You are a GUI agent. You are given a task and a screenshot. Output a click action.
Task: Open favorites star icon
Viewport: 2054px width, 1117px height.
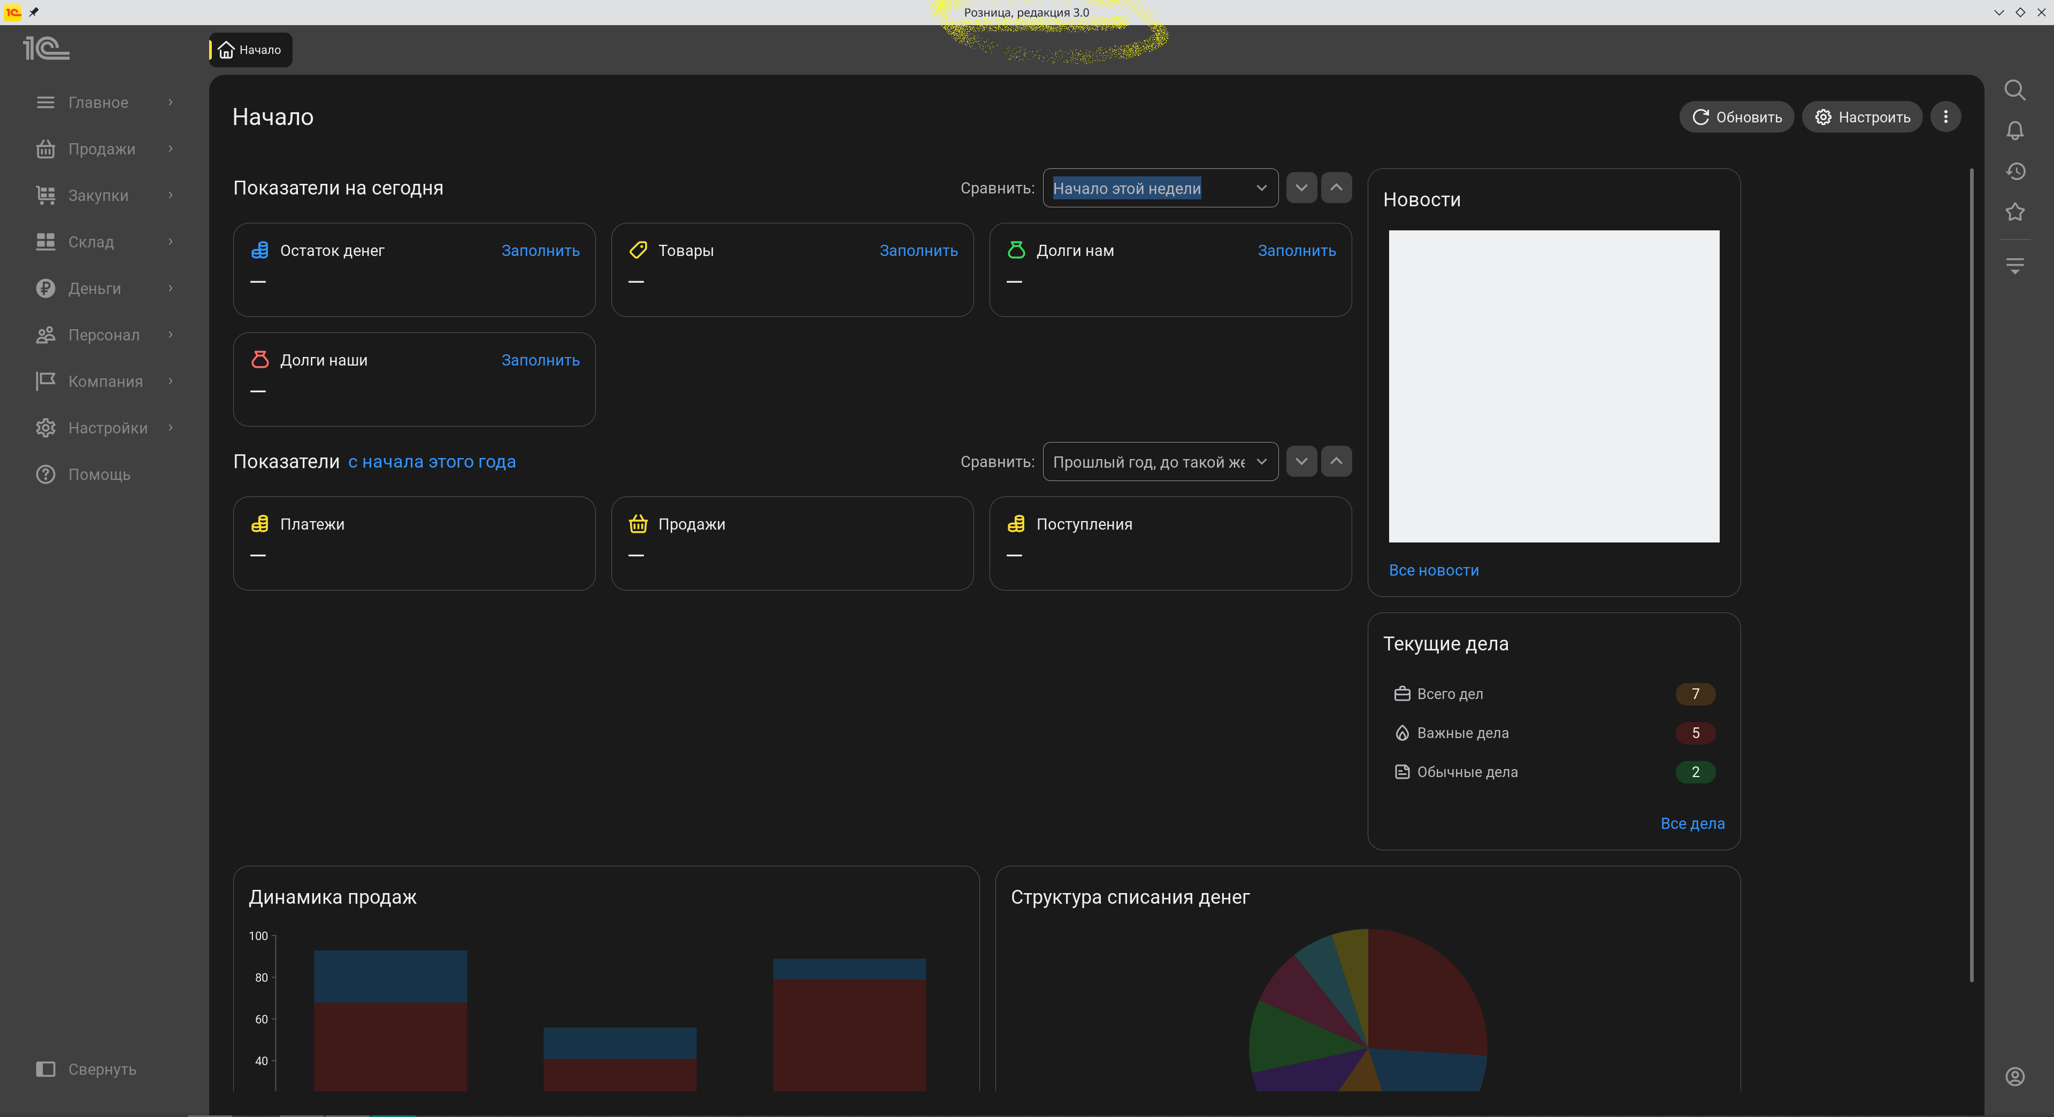pos(2014,212)
